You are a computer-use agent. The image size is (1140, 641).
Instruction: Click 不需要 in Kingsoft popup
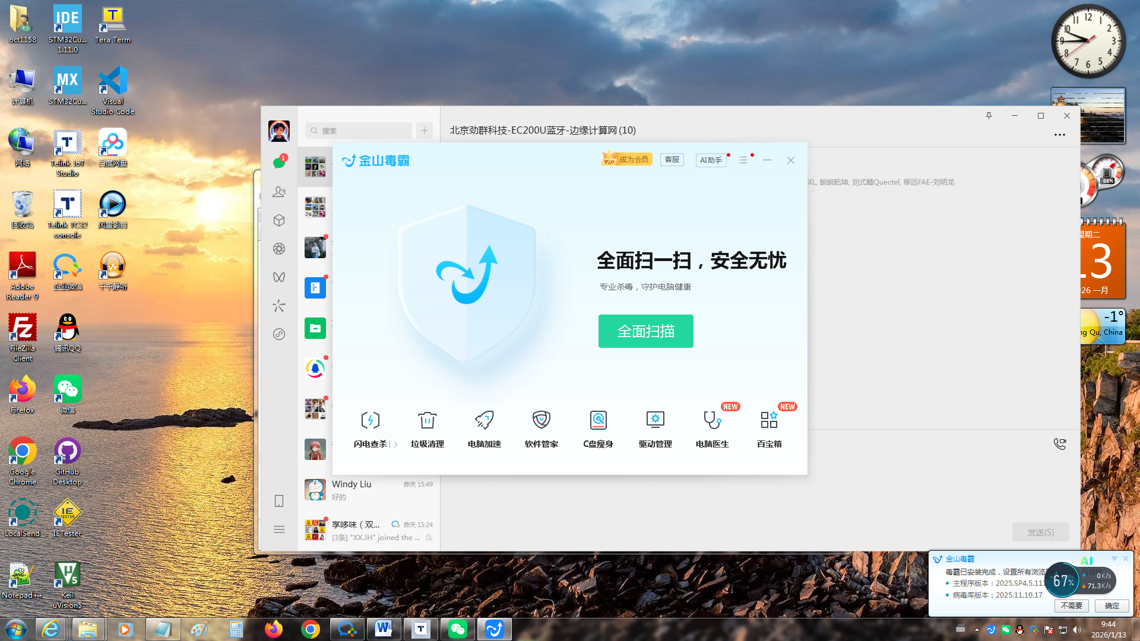click(1071, 605)
